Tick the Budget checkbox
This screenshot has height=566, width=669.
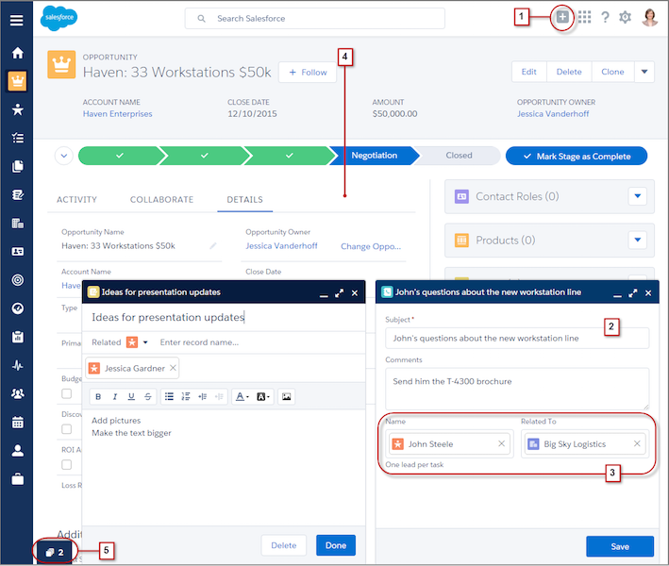tap(67, 393)
